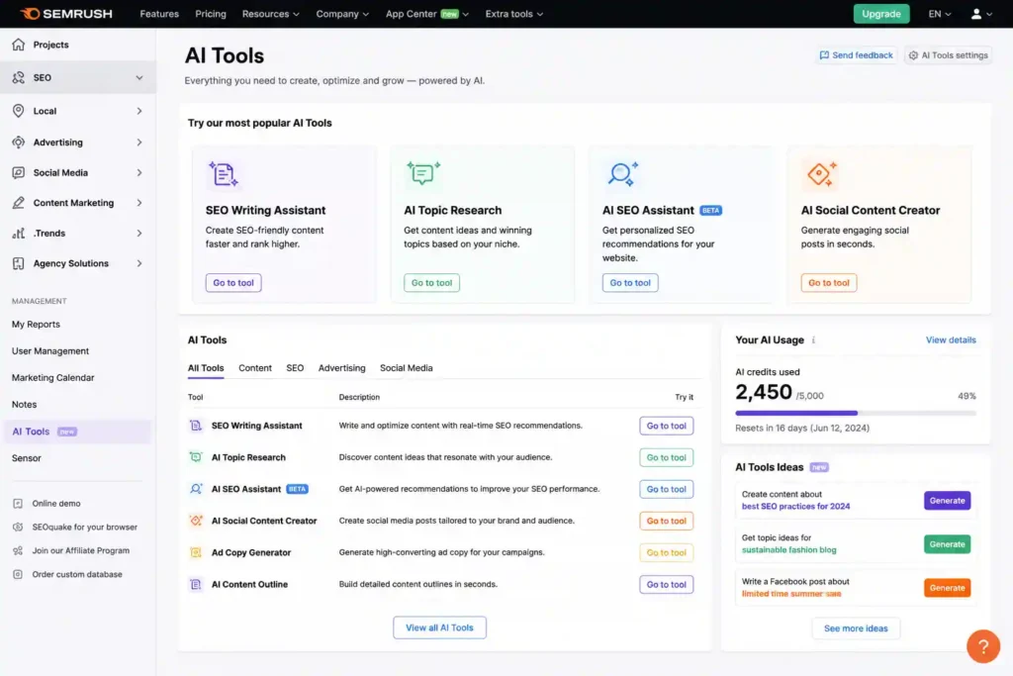This screenshot has width=1013, height=676.
Task: Switch to the All Tools tab
Action: (x=206, y=368)
